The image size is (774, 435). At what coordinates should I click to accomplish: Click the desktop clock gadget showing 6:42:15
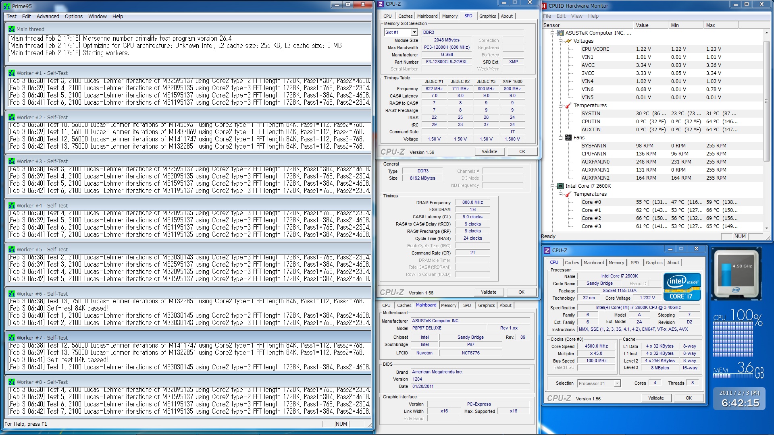[740, 398]
